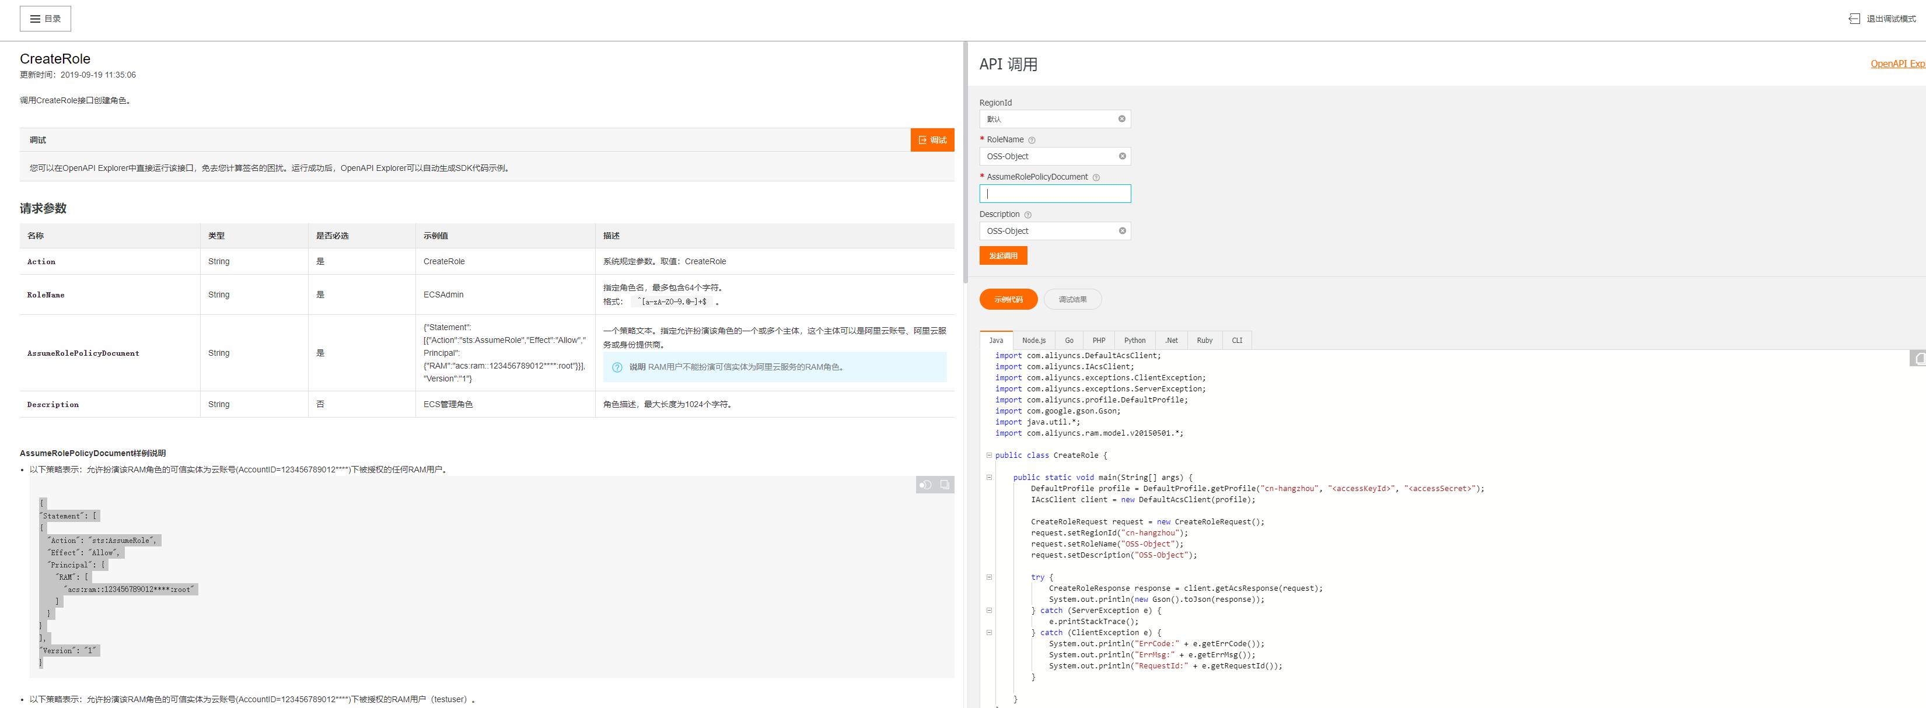This screenshot has height=708, width=1926.
Task: Toggle dark mode on JSON sample block
Action: click(x=925, y=485)
